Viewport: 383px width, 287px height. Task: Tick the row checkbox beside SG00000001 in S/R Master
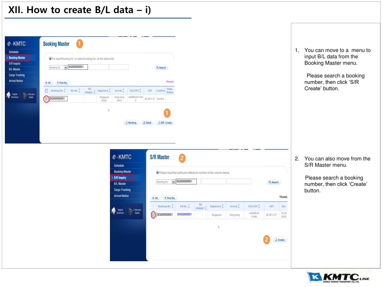153,215
